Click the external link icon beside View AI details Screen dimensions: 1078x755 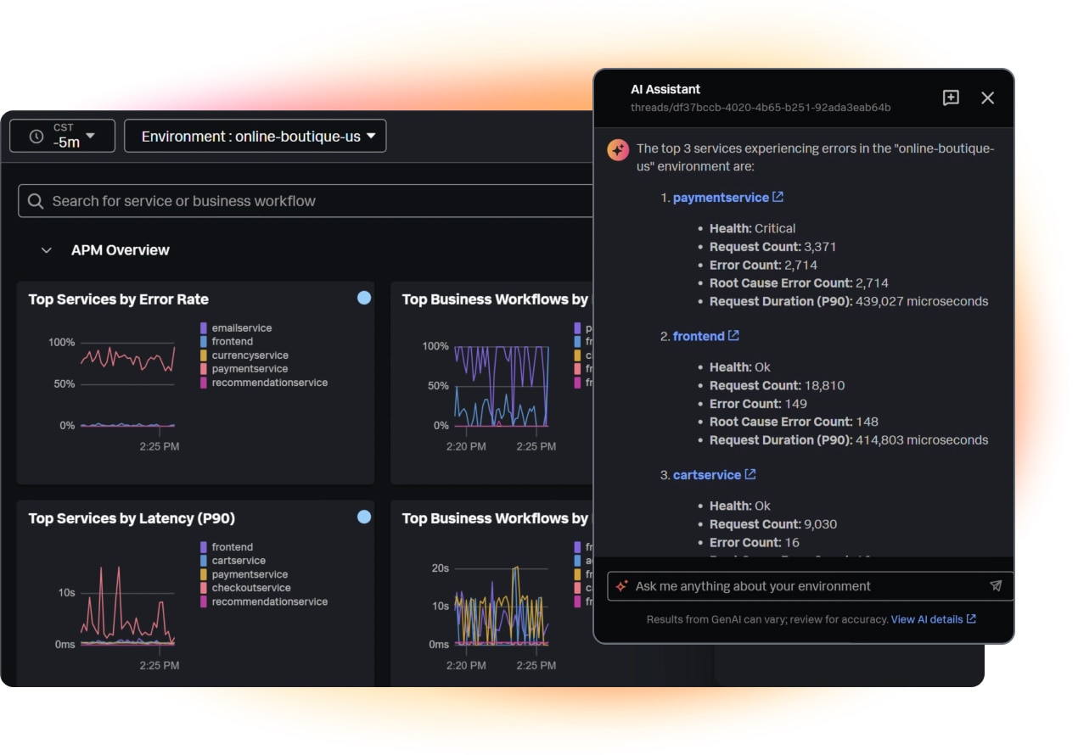(970, 619)
